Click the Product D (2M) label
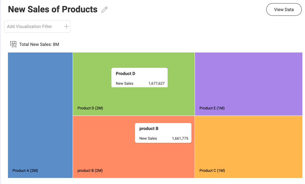305x184 pixels. [90, 108]
